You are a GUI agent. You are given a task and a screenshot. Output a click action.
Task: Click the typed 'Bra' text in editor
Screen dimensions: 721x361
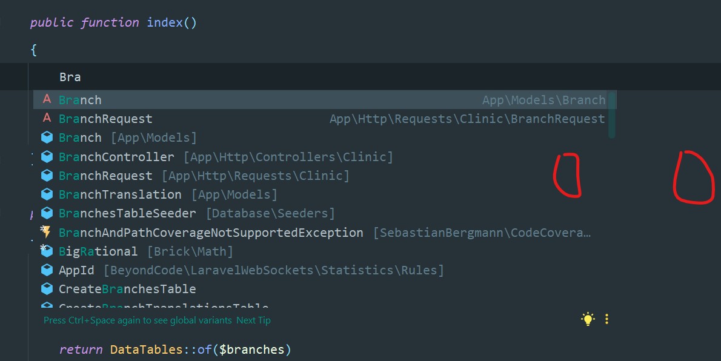[70, 77]
